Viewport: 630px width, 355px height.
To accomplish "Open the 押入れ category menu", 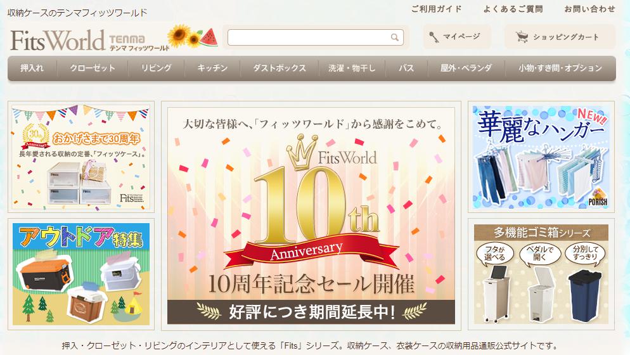I will click(32, 68).
